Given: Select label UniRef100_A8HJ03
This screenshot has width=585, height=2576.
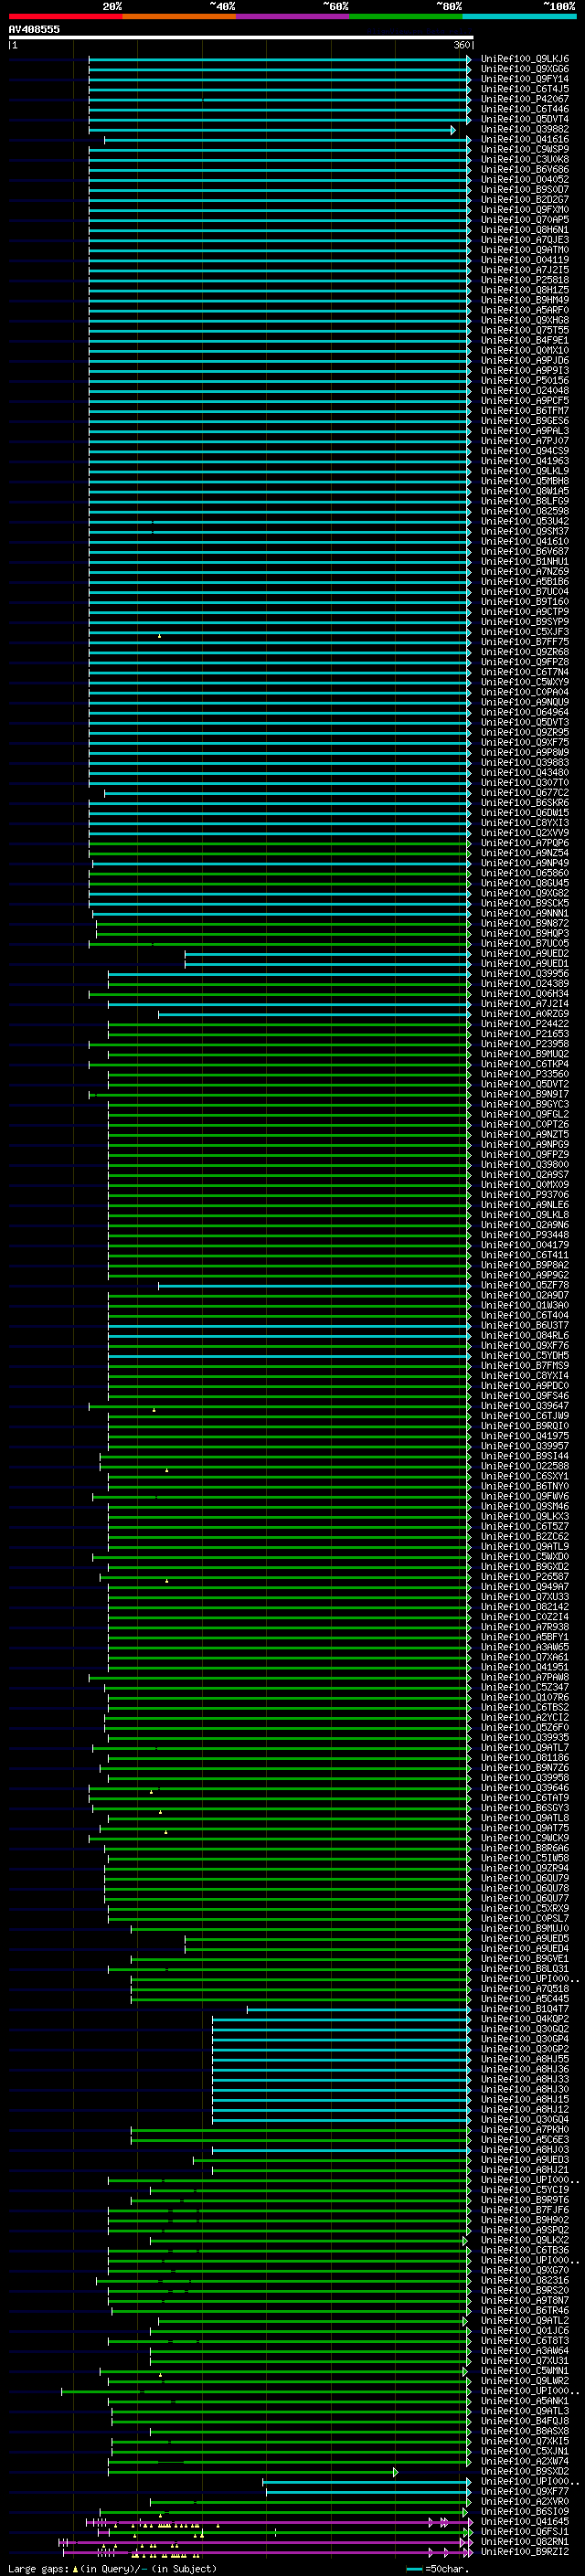Looking at the screenshot, I should 525,2149.
